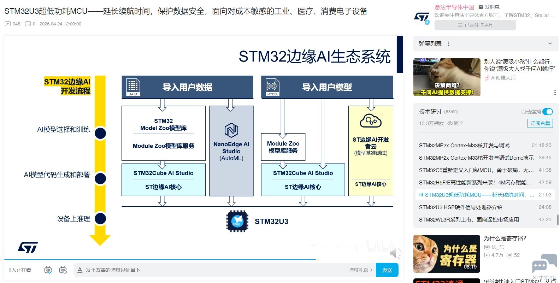Open the 弹幕列表 three-dot menu
560x283 pixels.
click(449, 44)
